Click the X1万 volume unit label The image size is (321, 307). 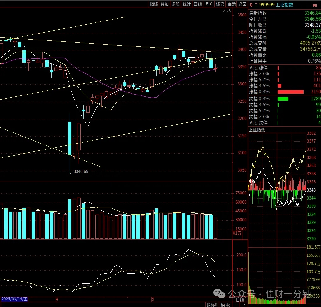[x=237, y=233]
